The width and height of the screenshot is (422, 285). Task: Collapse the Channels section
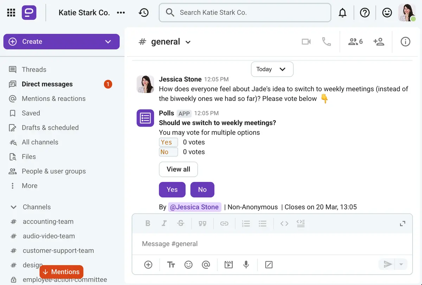[x=13, y=207]
